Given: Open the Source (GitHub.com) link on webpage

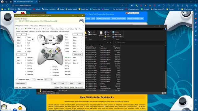Looking at the screenshot, I should (x=118, y=18).
